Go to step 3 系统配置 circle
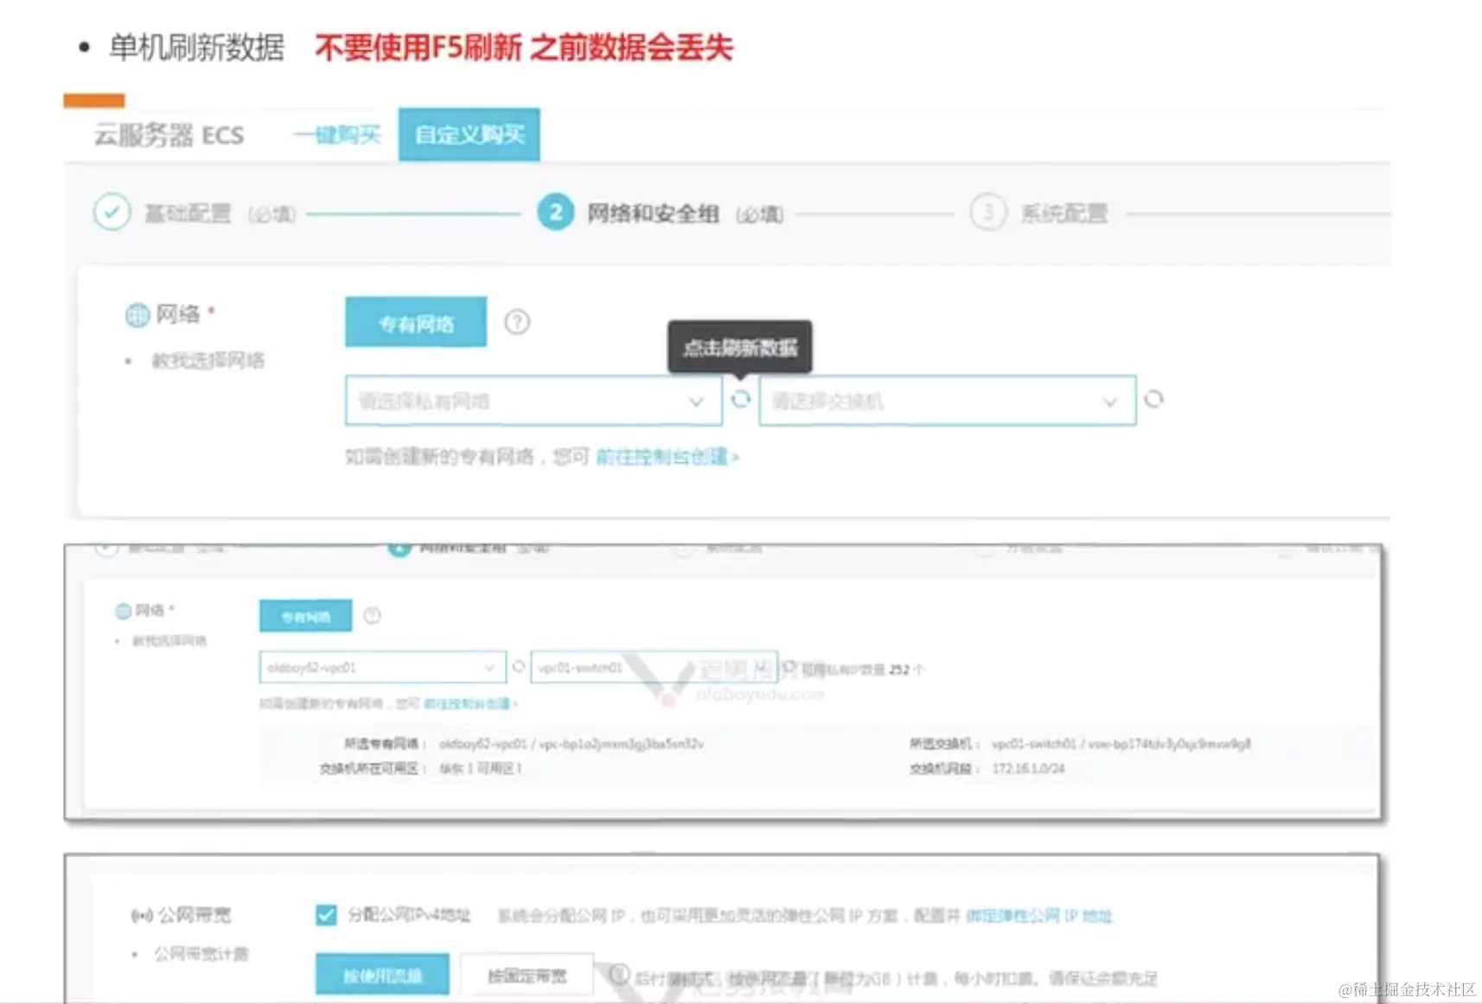 click(x=988, y=212)
